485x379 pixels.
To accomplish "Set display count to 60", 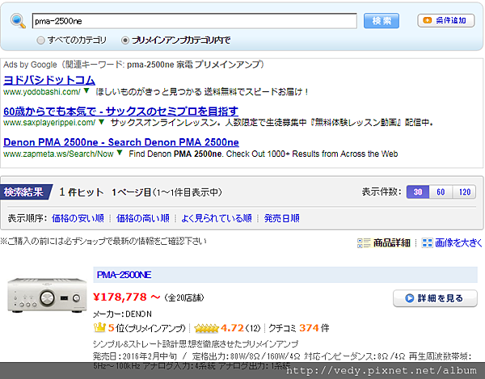I will (441, 192).
